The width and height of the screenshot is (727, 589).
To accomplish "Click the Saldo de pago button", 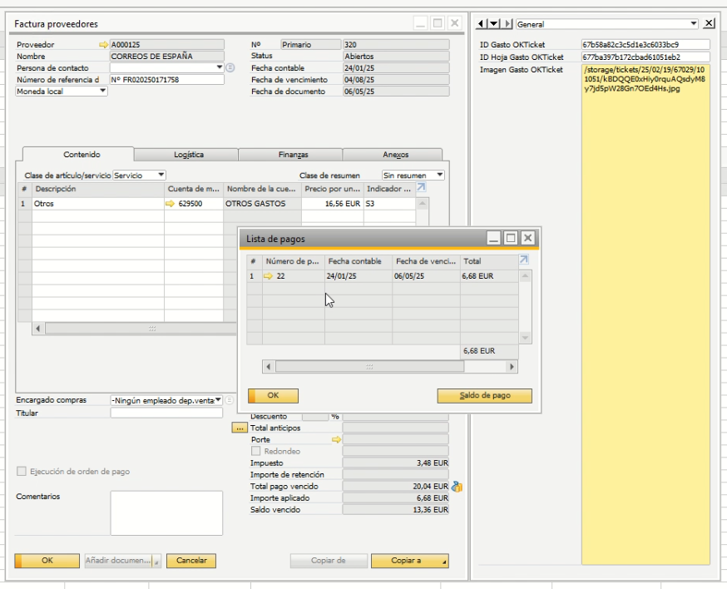I will click(x=484, y=396).
